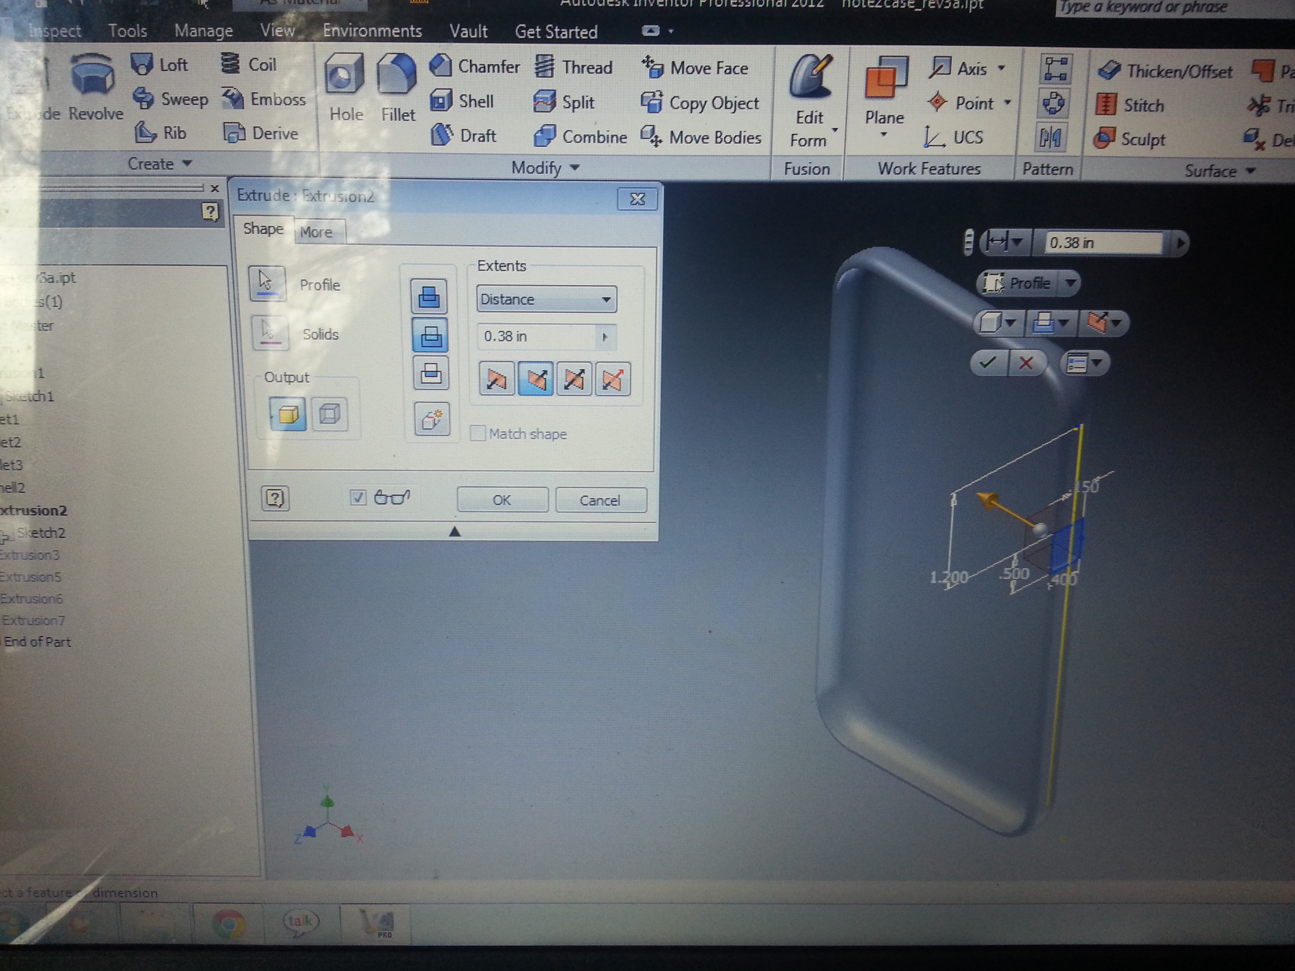Open Chrome from the taskbar
The image size is (1295, 971).
[x=228, y=923]
